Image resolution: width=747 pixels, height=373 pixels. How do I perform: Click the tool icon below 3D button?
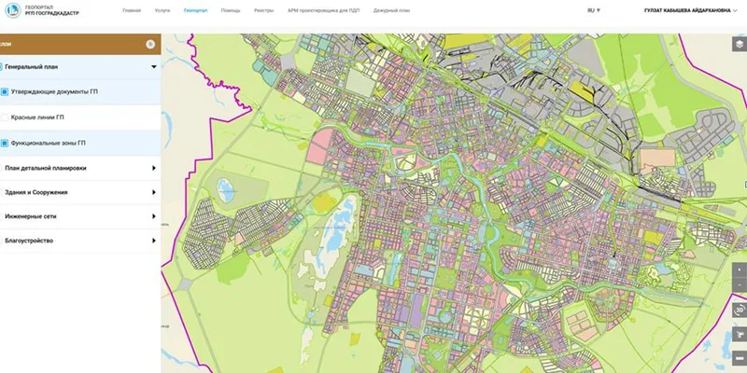[x=739, y=334]
